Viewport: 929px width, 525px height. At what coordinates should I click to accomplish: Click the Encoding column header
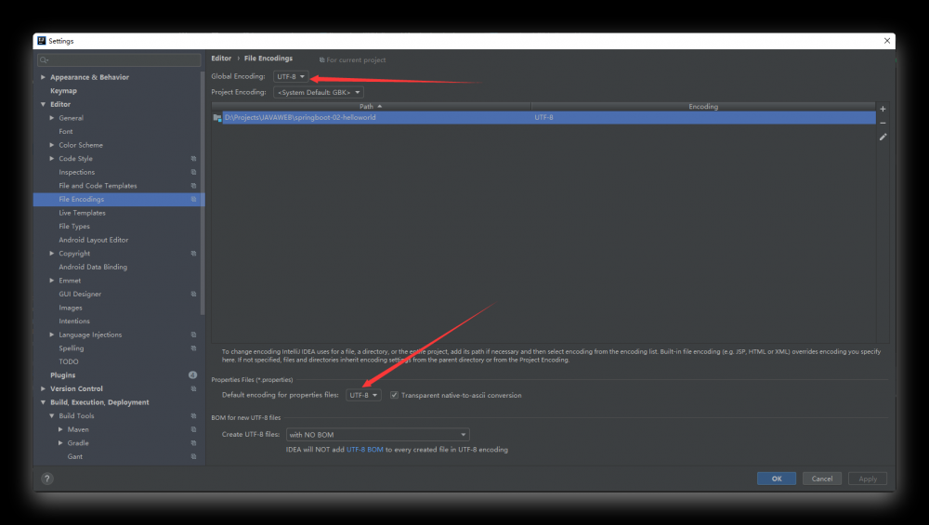703,107
